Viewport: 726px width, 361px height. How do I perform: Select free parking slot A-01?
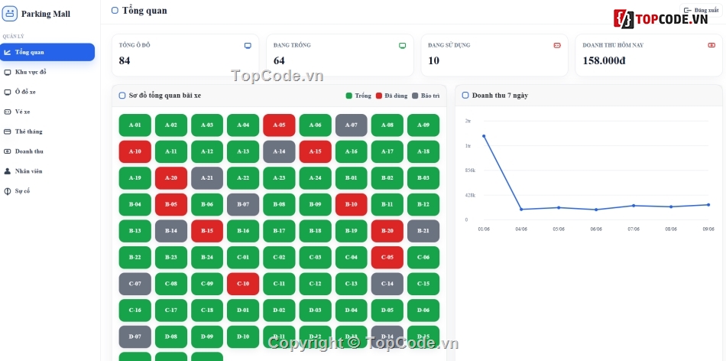coord(135,125)
